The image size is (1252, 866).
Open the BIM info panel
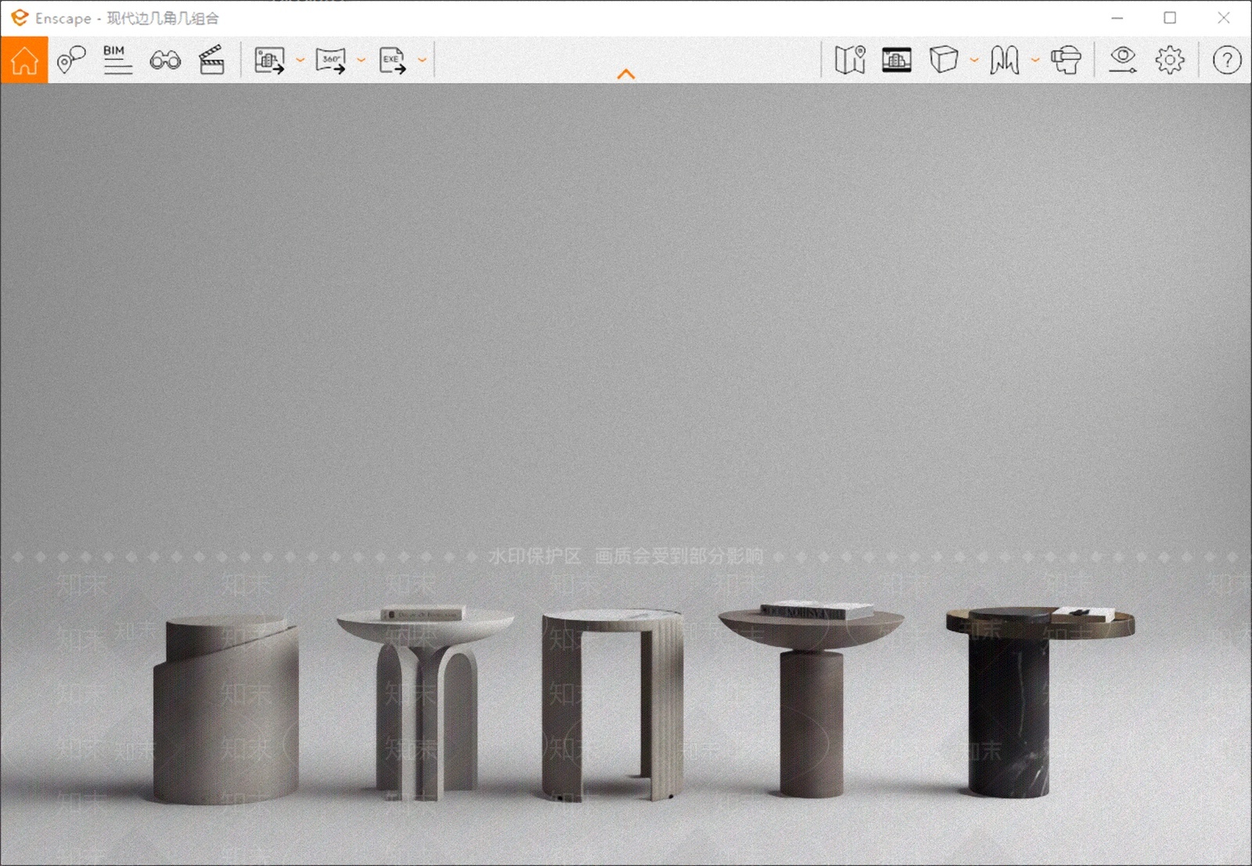(117, 59)
